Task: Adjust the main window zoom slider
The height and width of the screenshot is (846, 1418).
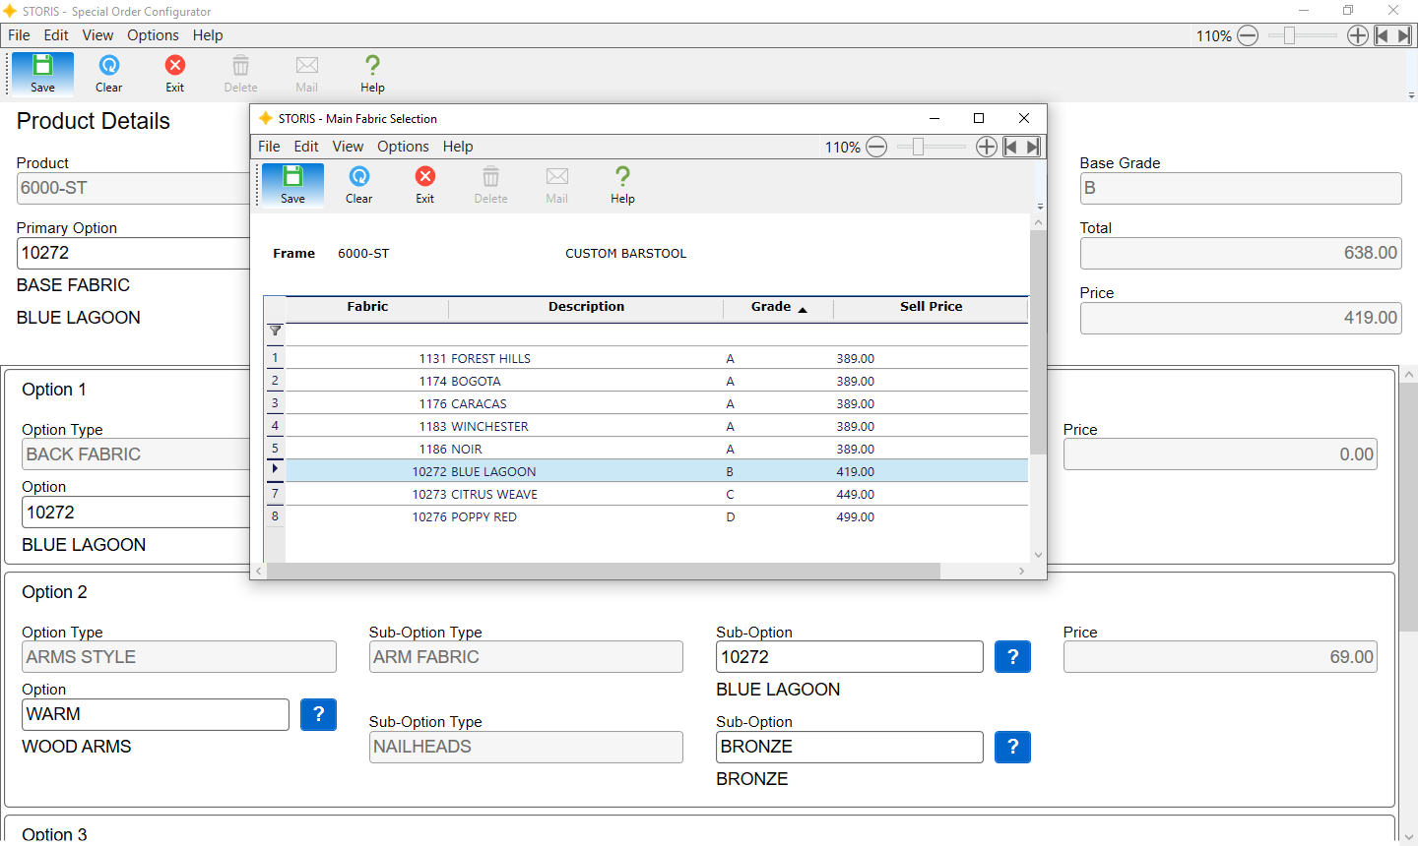Action: tap(1290, 34)
